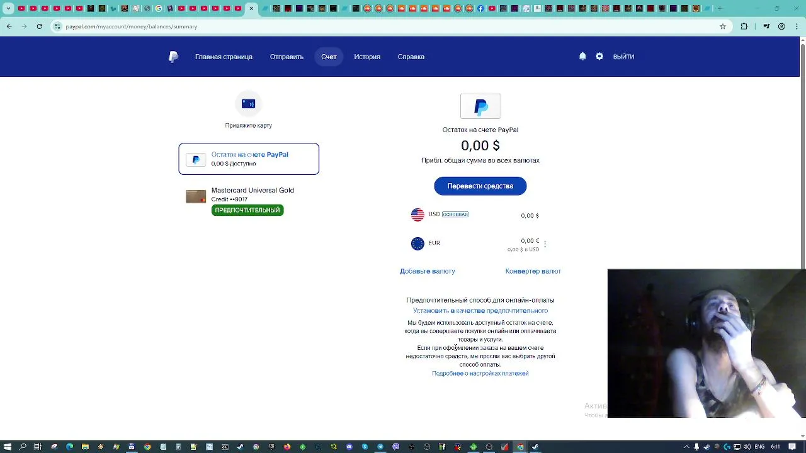Click the Mastercard Universal Gold card image
This screenshot has width=806, height=453.
[x=196, y=197]
